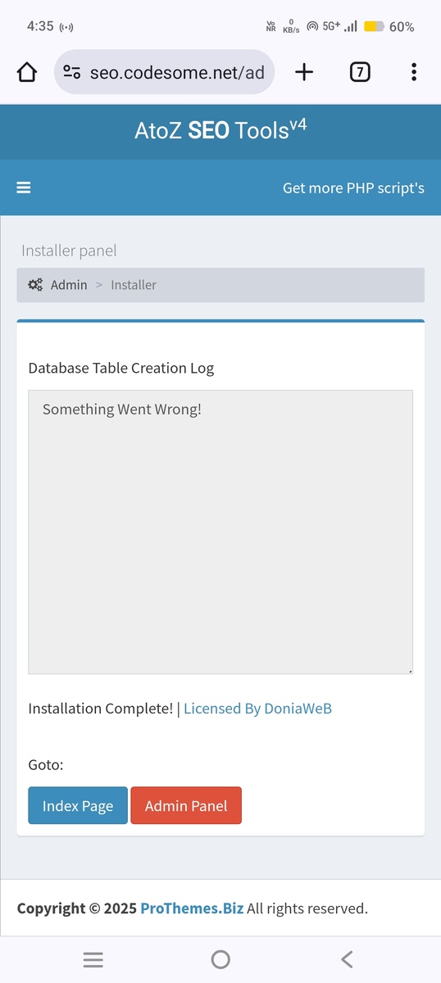
Task: Open Android recent apps button
Action: pos(93,959)
